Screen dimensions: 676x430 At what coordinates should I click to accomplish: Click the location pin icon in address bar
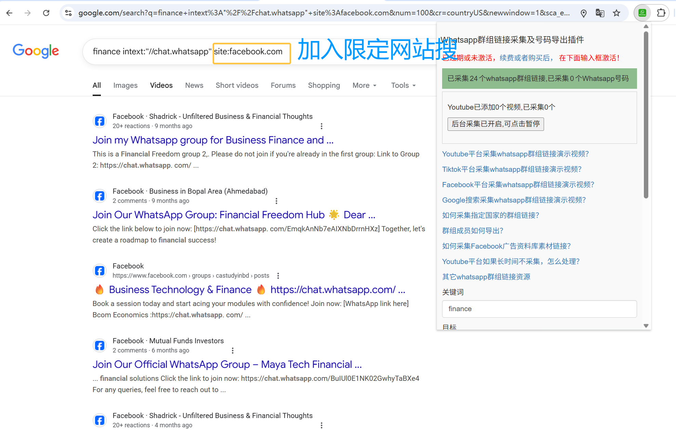pos(583,13)
